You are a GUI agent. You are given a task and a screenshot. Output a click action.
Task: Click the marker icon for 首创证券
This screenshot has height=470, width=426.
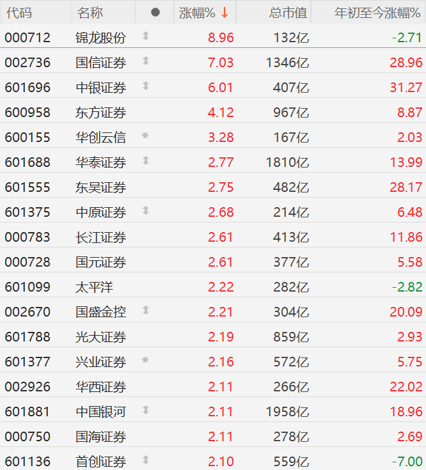[x=146, y=460]
